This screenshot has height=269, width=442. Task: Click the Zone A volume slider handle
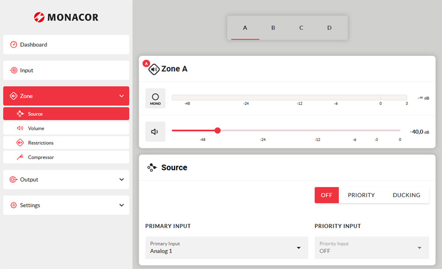(x=218, y=130)
